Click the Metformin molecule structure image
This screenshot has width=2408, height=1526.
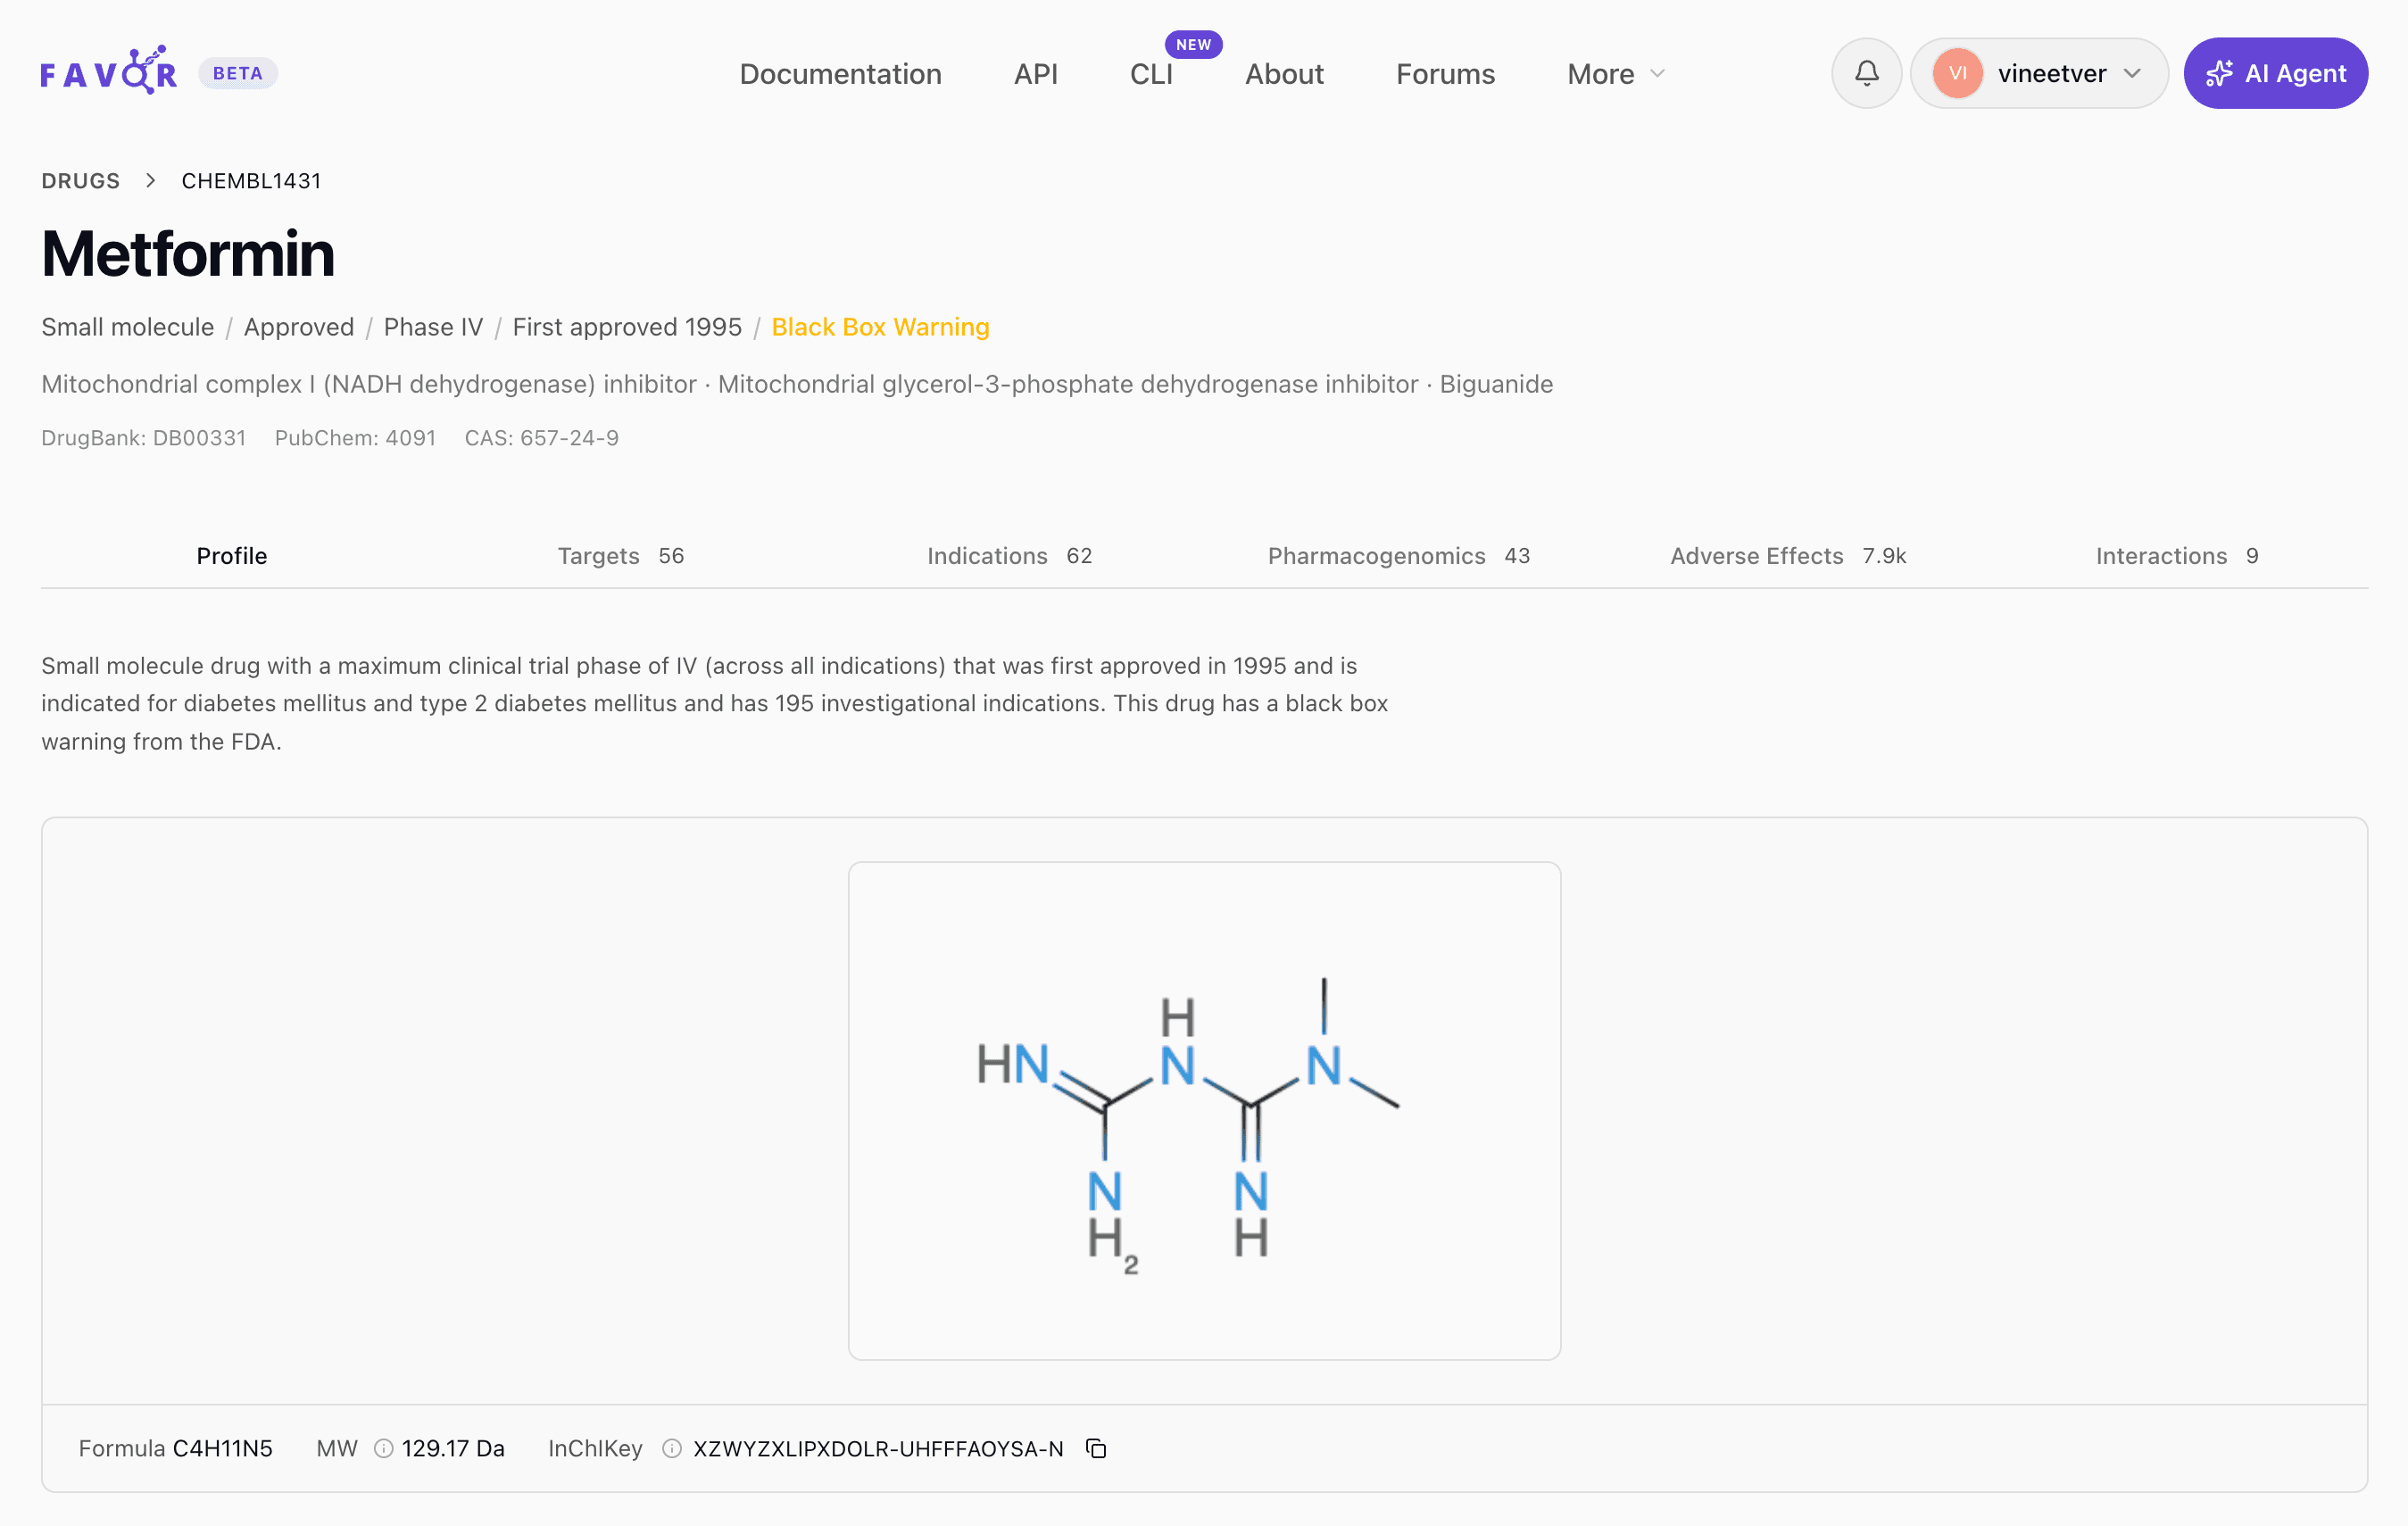tap(1204, 1110)
